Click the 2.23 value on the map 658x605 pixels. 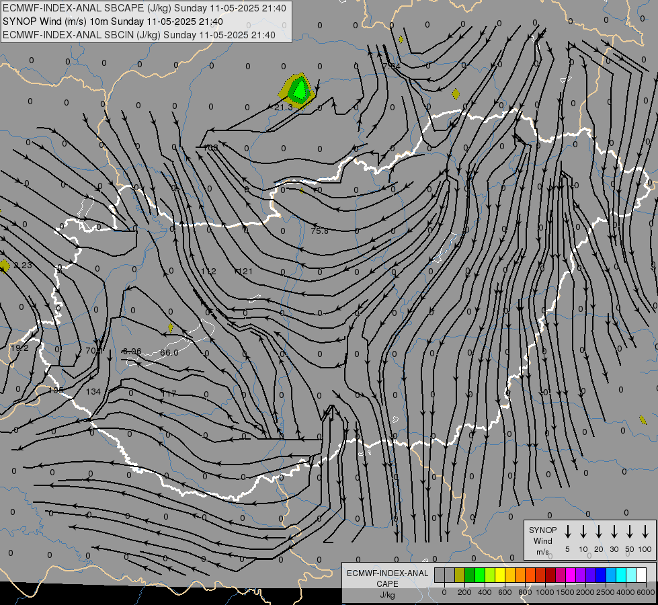click(x=23, y=266)
